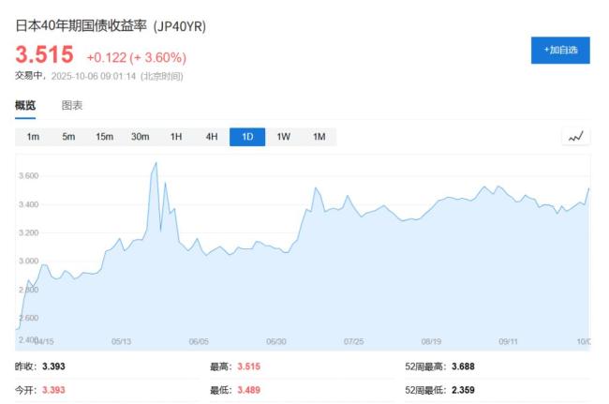Click the 今开 value 3.393
Viewport: 609px width, 404px height.
[x=53, y=390]
